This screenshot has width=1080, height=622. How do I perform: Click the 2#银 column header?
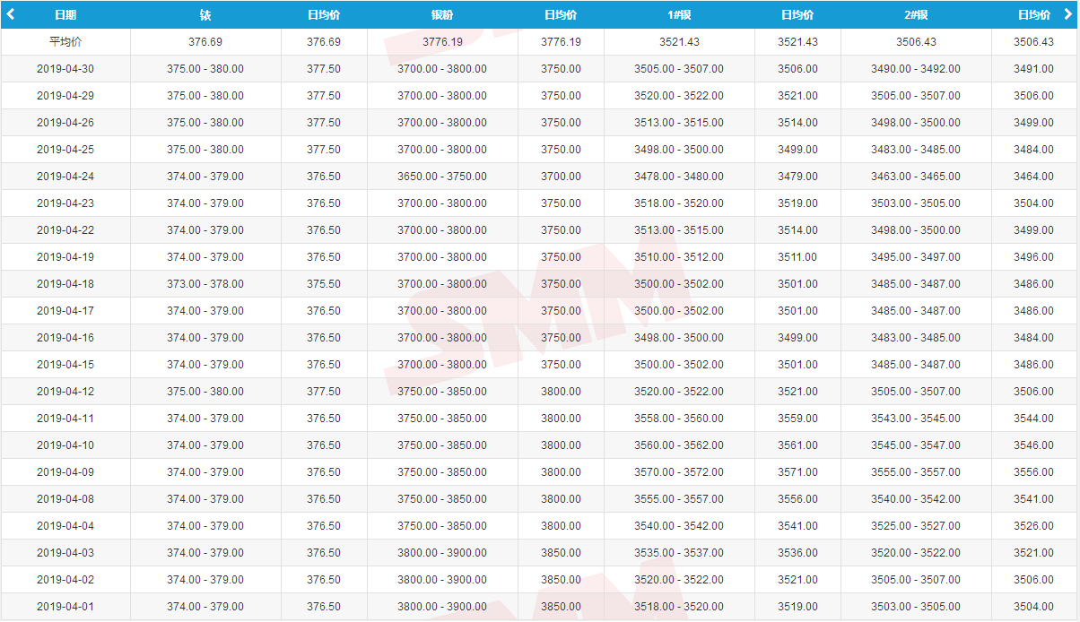tap(916, 15)
